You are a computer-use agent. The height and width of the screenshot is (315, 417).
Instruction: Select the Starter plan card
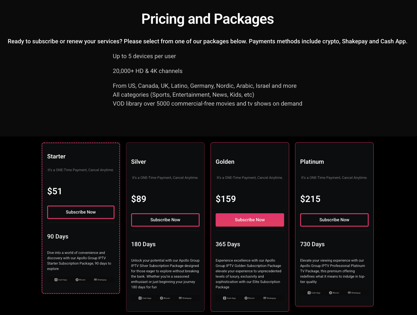(x=81, y=218)
